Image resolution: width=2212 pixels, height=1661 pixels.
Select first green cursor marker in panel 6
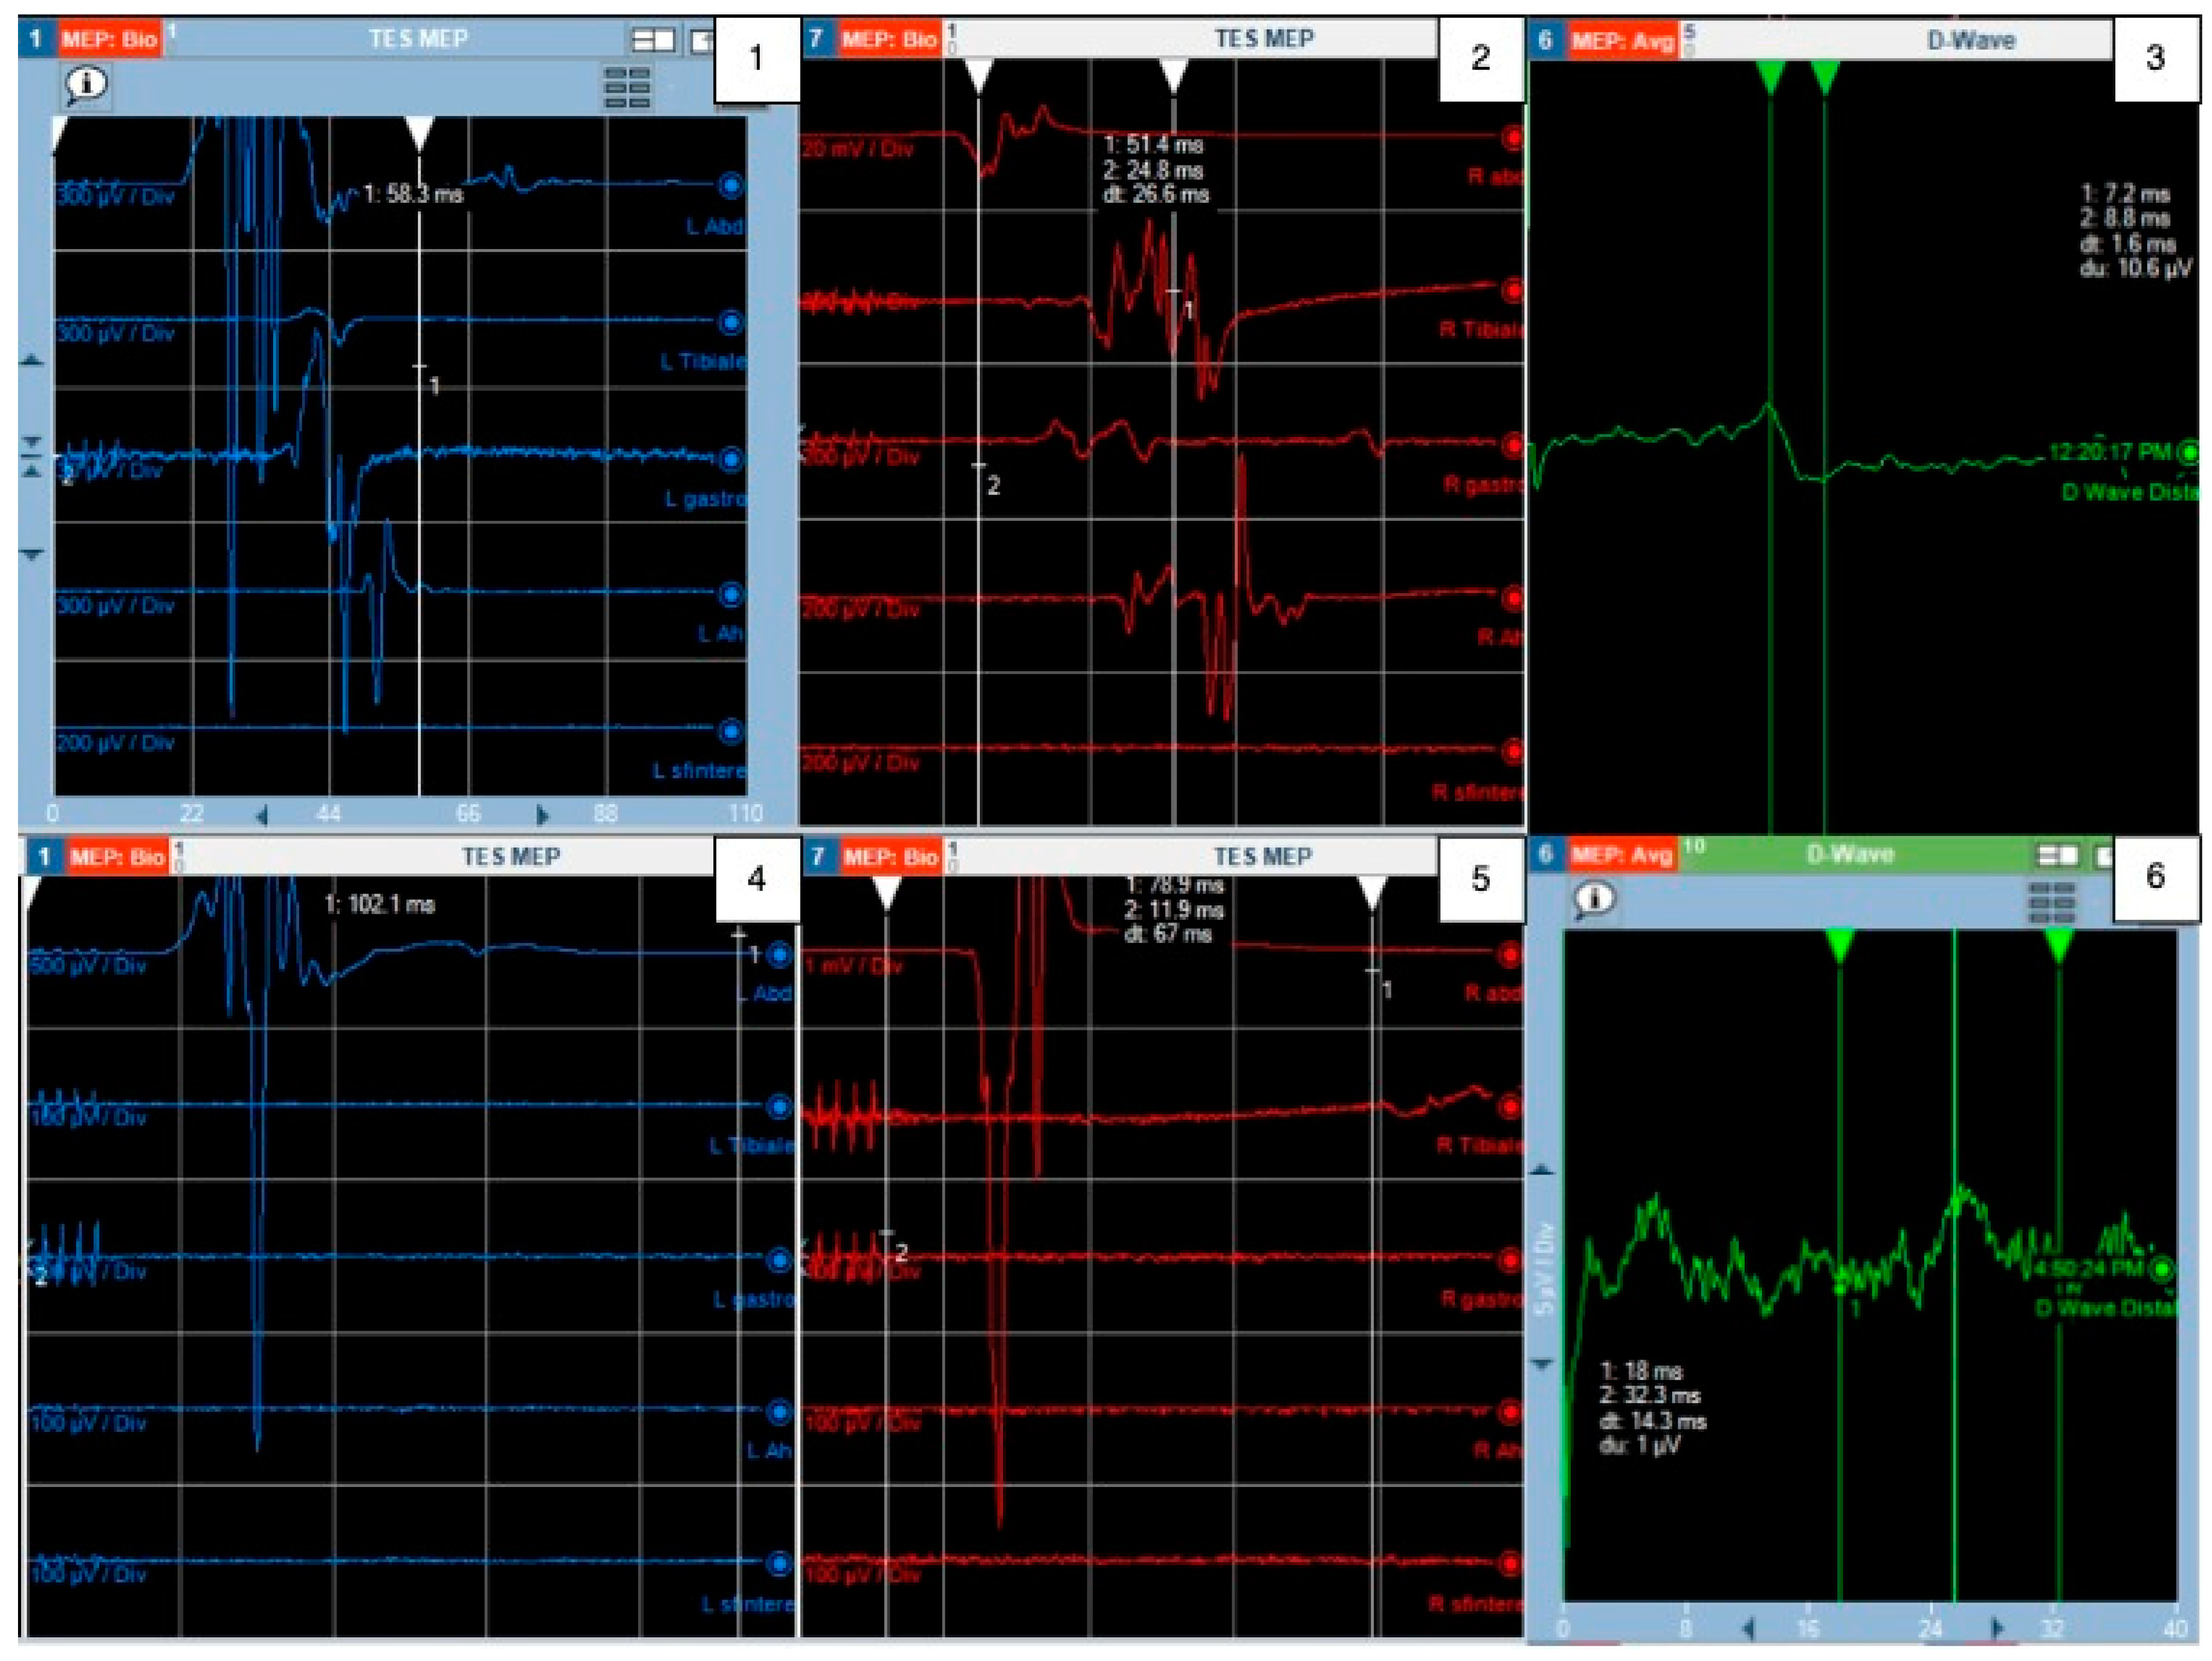pos(1840,943)
